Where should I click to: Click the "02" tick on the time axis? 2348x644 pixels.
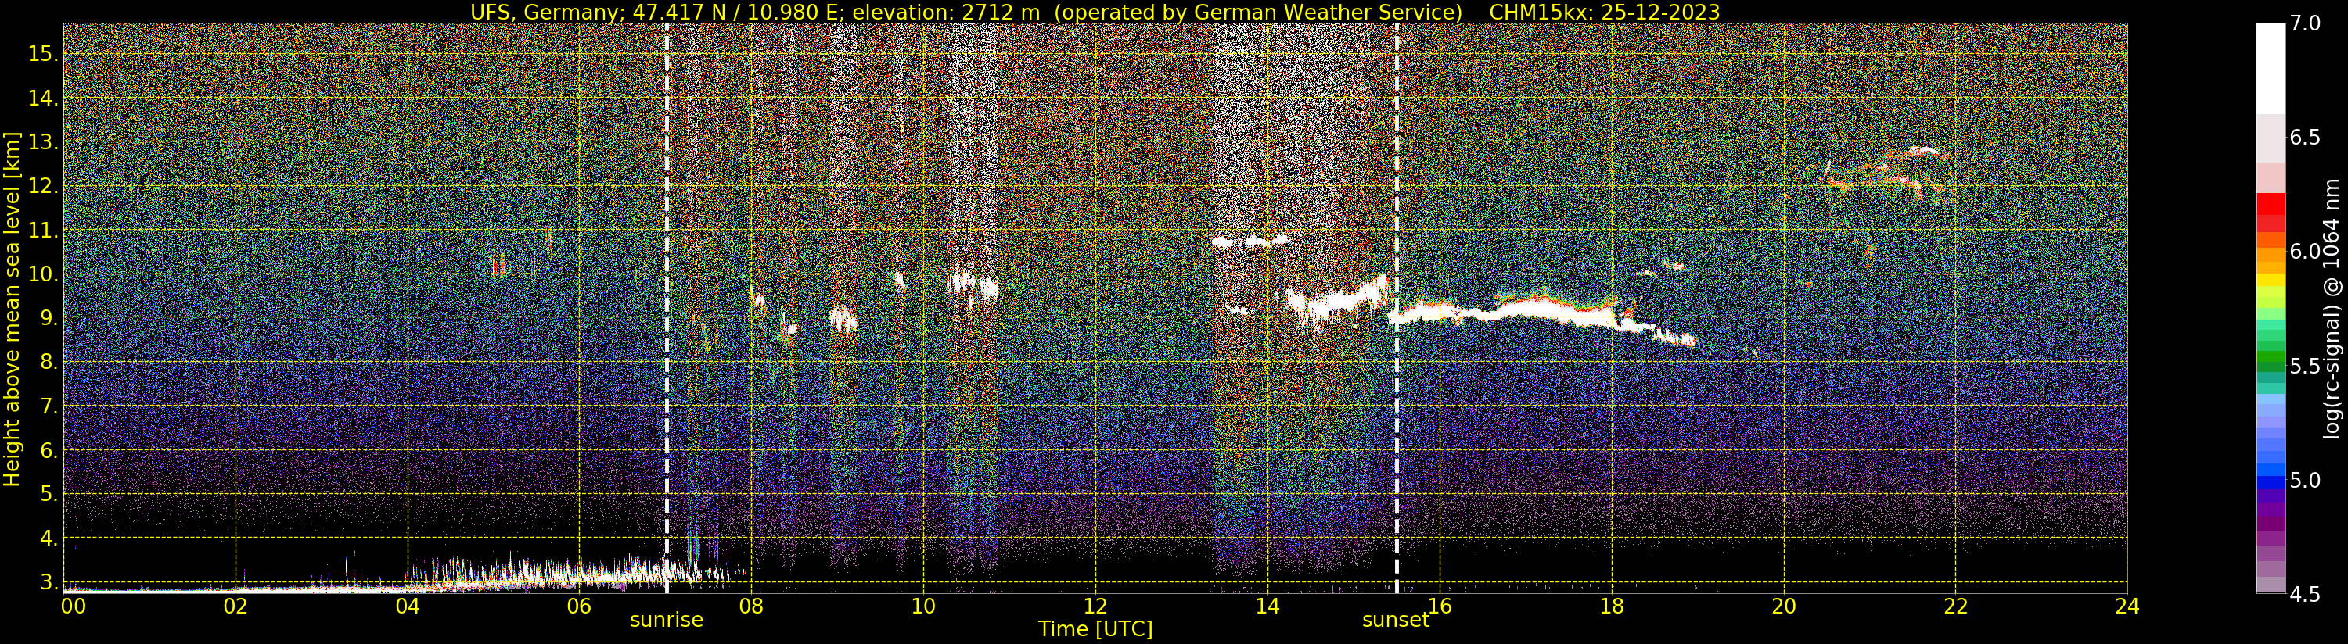tap(236, 606)
